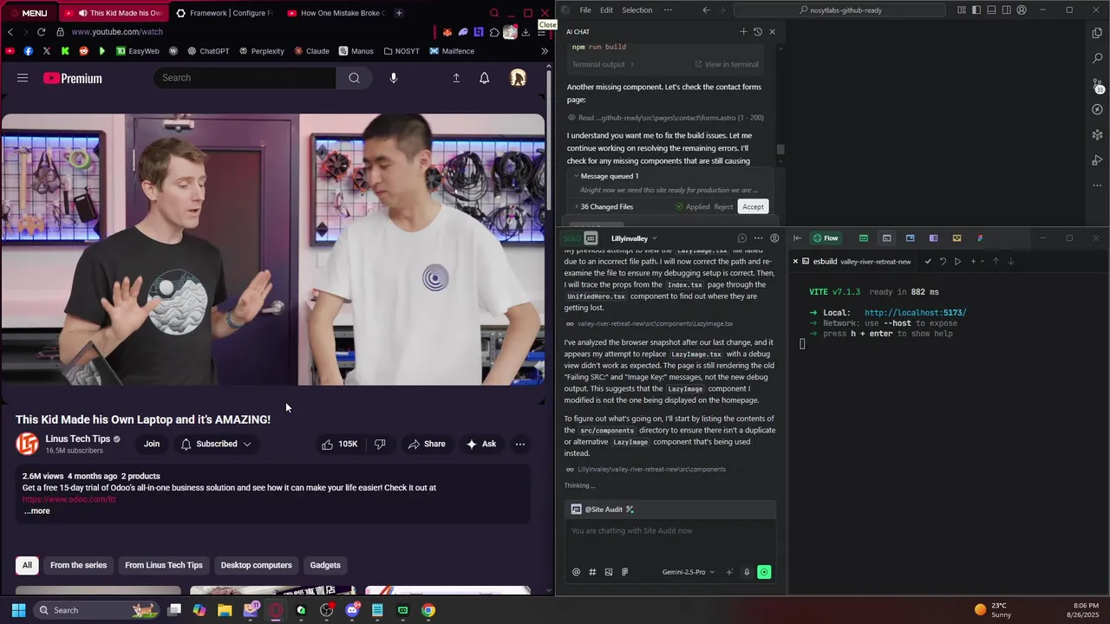Open the Linus Tech Tips channel name
The height and width of the screenshot is (624, 1110).
pyautogui.click(x=78, y=439)
